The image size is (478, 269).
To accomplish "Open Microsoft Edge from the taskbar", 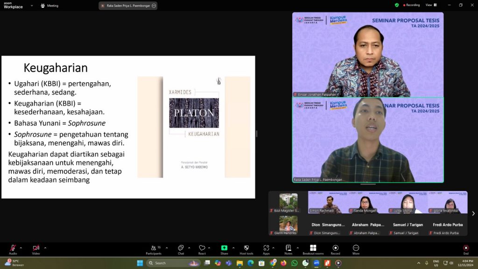I will (x=251, y=263).
